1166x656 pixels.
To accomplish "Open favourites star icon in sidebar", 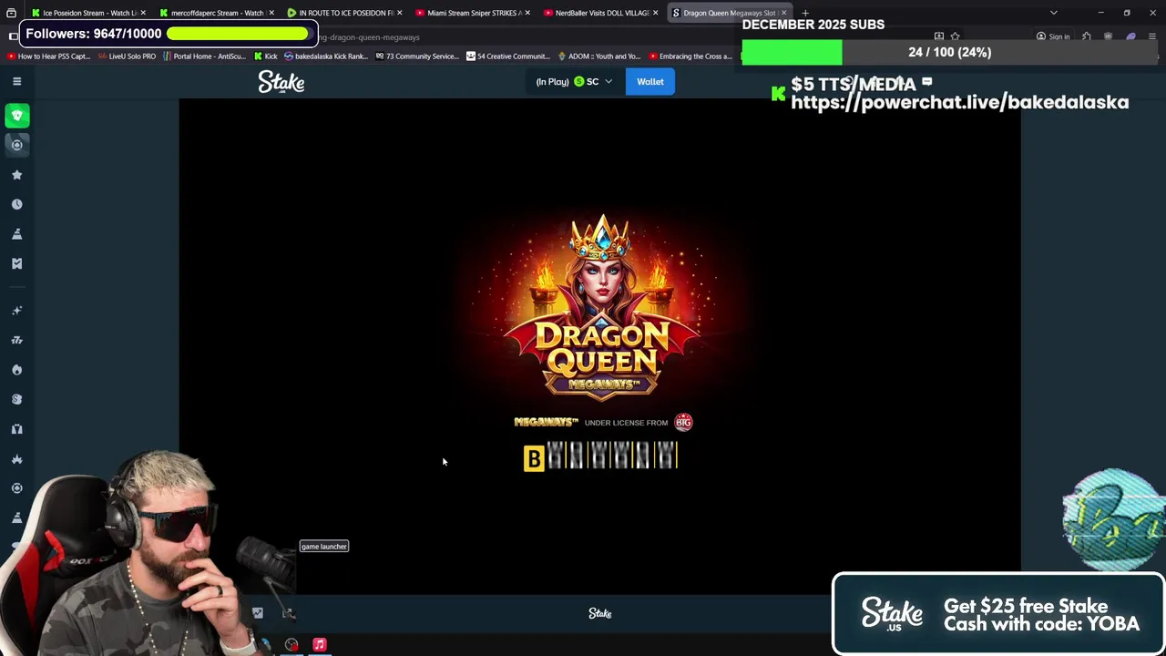I will pos(16,175).
